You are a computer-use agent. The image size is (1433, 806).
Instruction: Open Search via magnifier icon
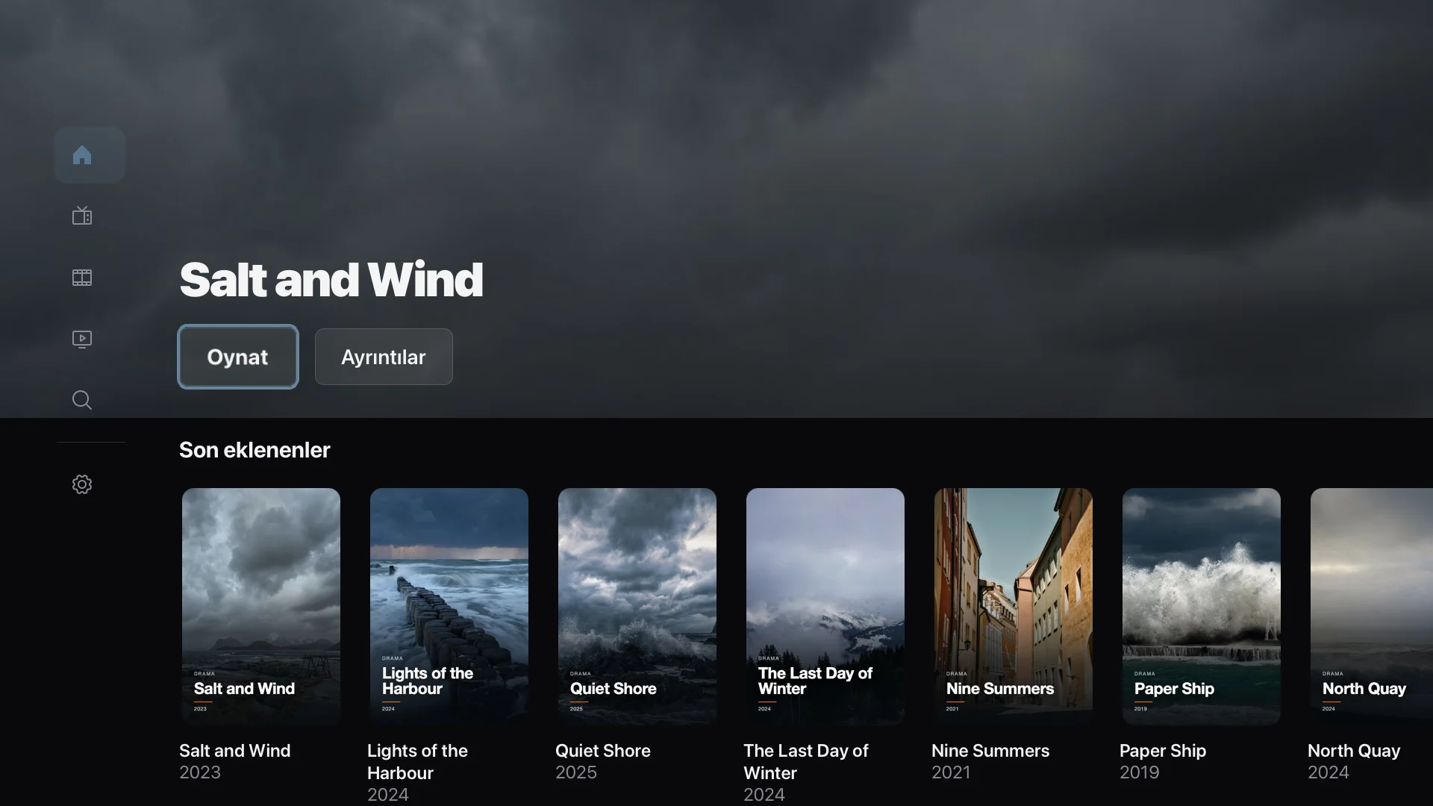point(82,400)
